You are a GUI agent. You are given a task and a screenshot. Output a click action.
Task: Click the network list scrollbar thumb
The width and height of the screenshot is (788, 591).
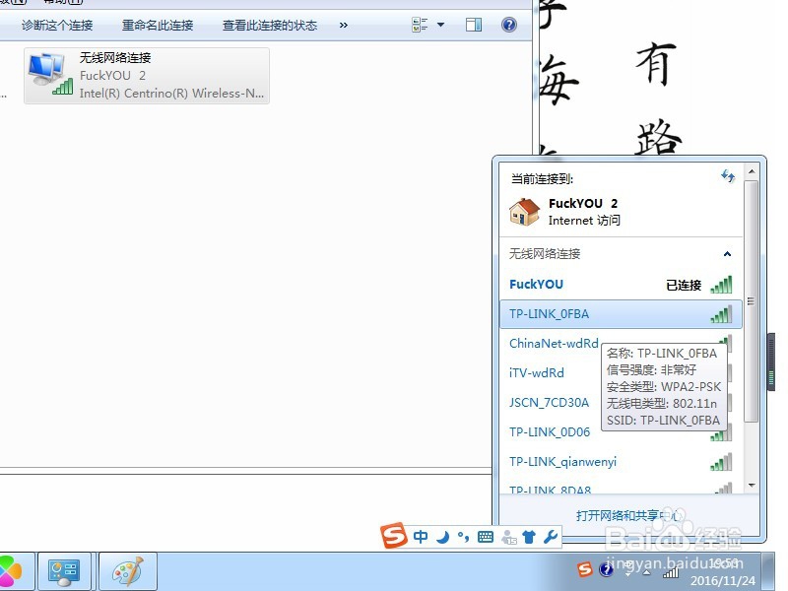pyautogui.click(x=752, y=301)
